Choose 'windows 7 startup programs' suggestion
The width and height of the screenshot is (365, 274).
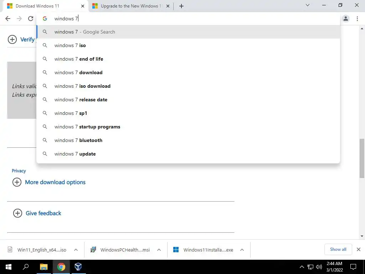188,127
